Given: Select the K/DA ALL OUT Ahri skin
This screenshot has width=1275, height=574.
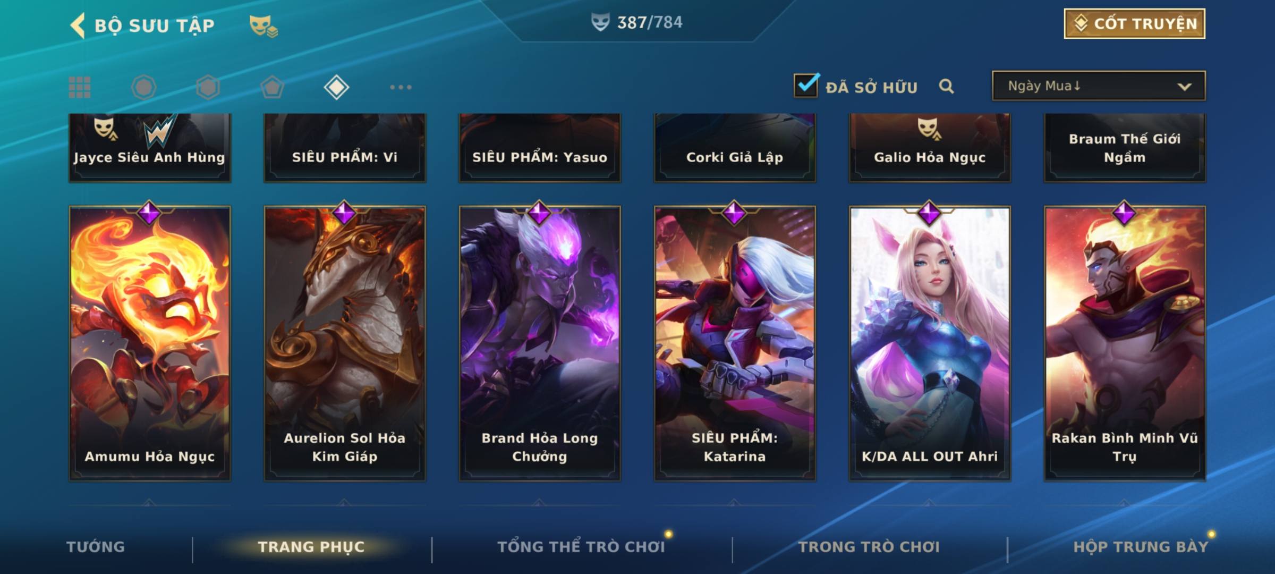Looking at the screenshot, I should pyautogui.click(x=930, y=343).
